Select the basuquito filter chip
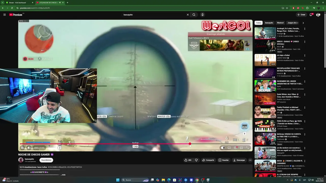This screenshot has height=183, width=326. 269,23
